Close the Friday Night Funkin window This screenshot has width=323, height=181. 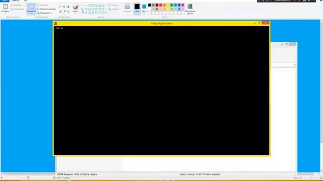pyautogui.click(x=265, y=23)
